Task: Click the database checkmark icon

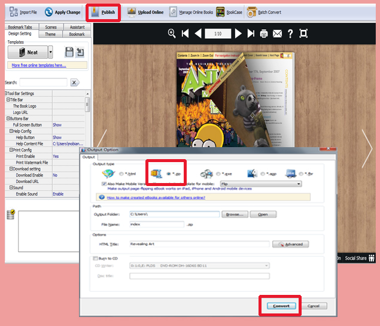Action: pos(11,214)
